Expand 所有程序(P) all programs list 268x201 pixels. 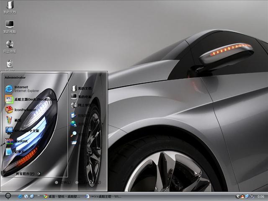point(28,174)
